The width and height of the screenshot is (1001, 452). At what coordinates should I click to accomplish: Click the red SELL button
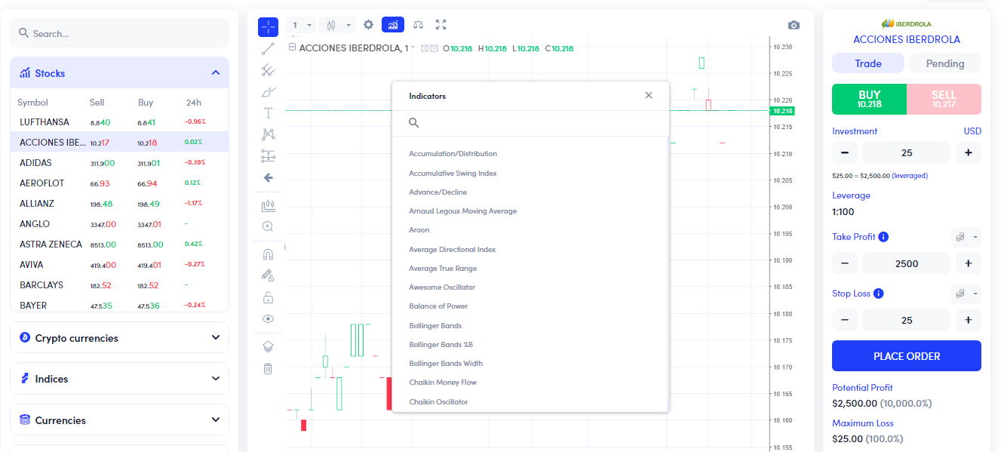944,99
